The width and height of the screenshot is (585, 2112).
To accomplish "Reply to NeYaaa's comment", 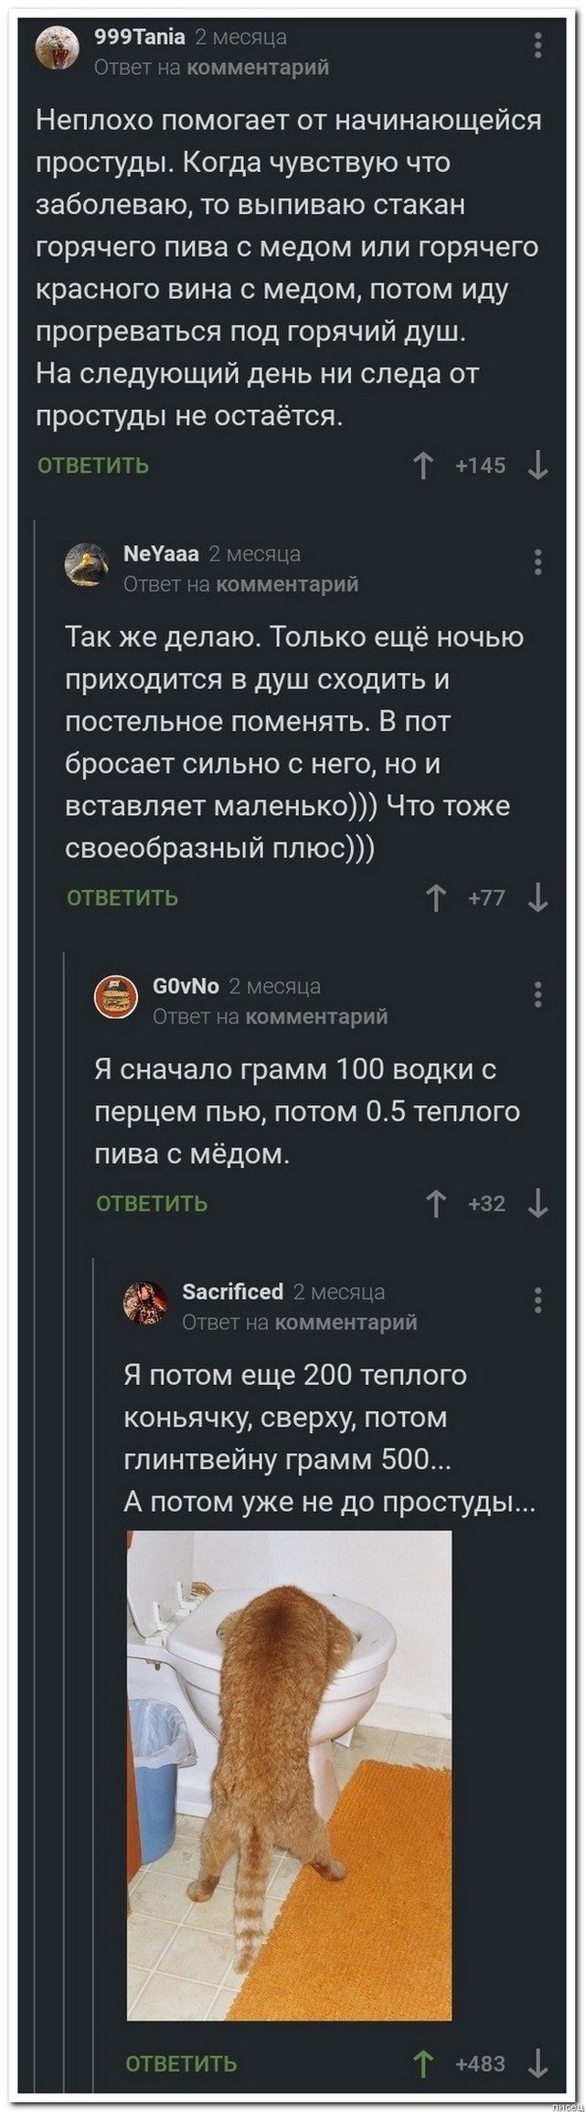I will click(122, 898).
